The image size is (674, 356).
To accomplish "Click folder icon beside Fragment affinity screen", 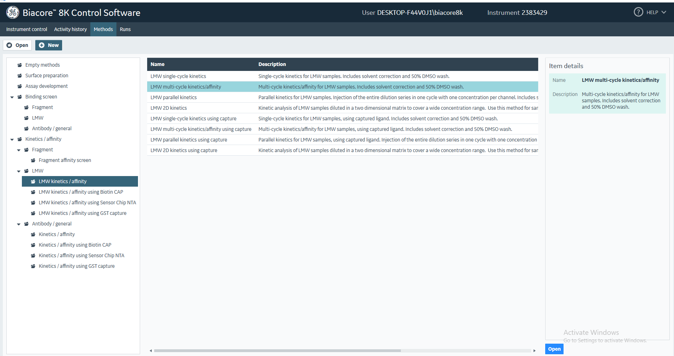I will point(33,161).
